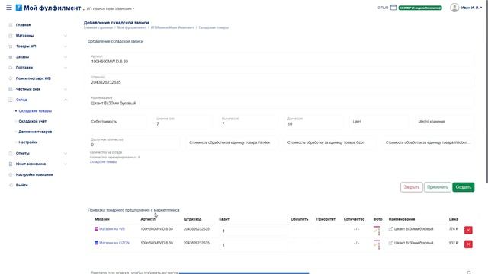Screen dimensions: 488x274
Task: Click the Поиск поставок WB icon
Action: point(10,78)
